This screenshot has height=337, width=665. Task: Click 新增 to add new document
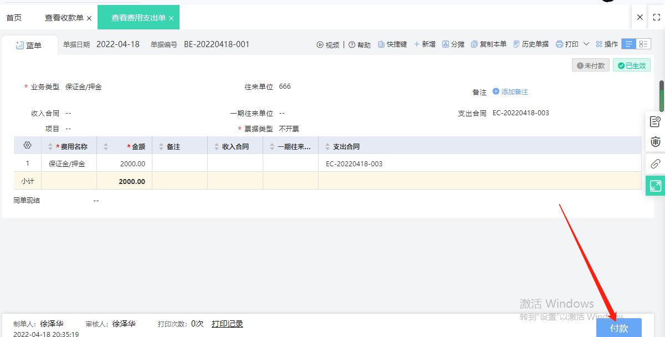[x=424, y=44]
